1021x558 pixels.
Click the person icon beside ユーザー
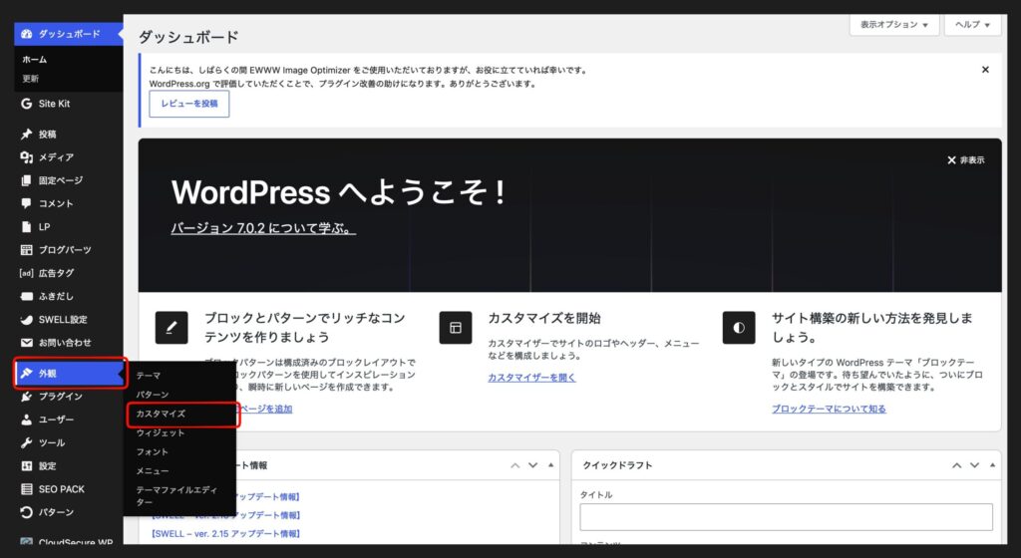(27, 419)
